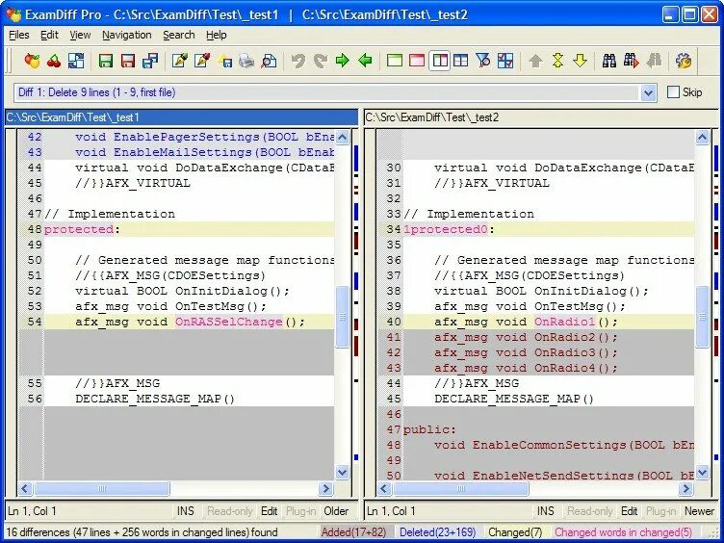The image size is (724, 543).
Task: Go to previous difference up arrow
Action: coord(535,61)
